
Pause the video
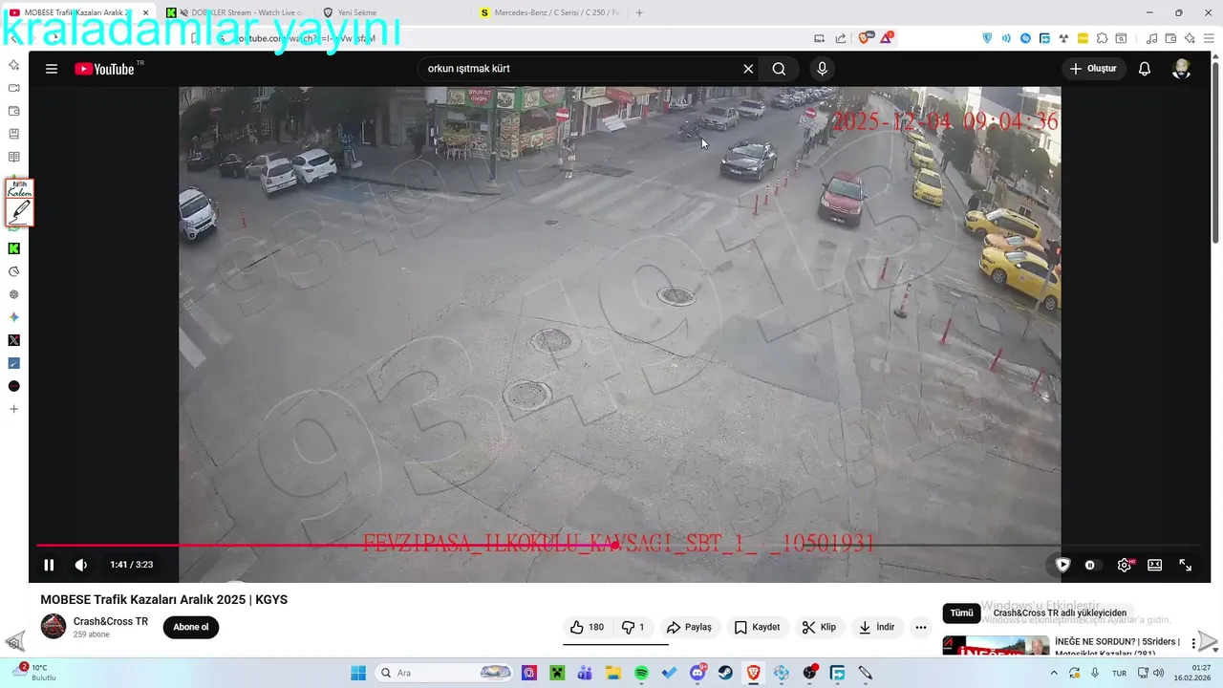click(49, 565)
